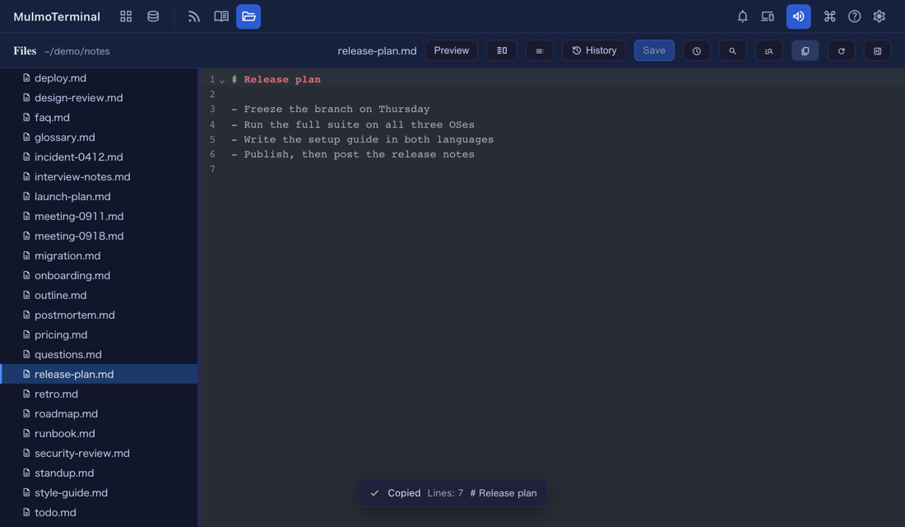Open interview-notes.md
This screenshot has width=905, height=527.
99,177
